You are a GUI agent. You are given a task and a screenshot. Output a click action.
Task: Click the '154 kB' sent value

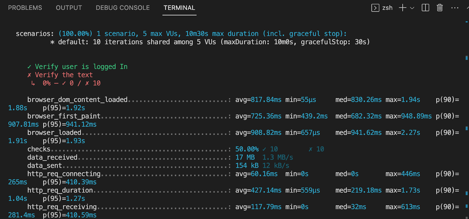click(247, 165)
